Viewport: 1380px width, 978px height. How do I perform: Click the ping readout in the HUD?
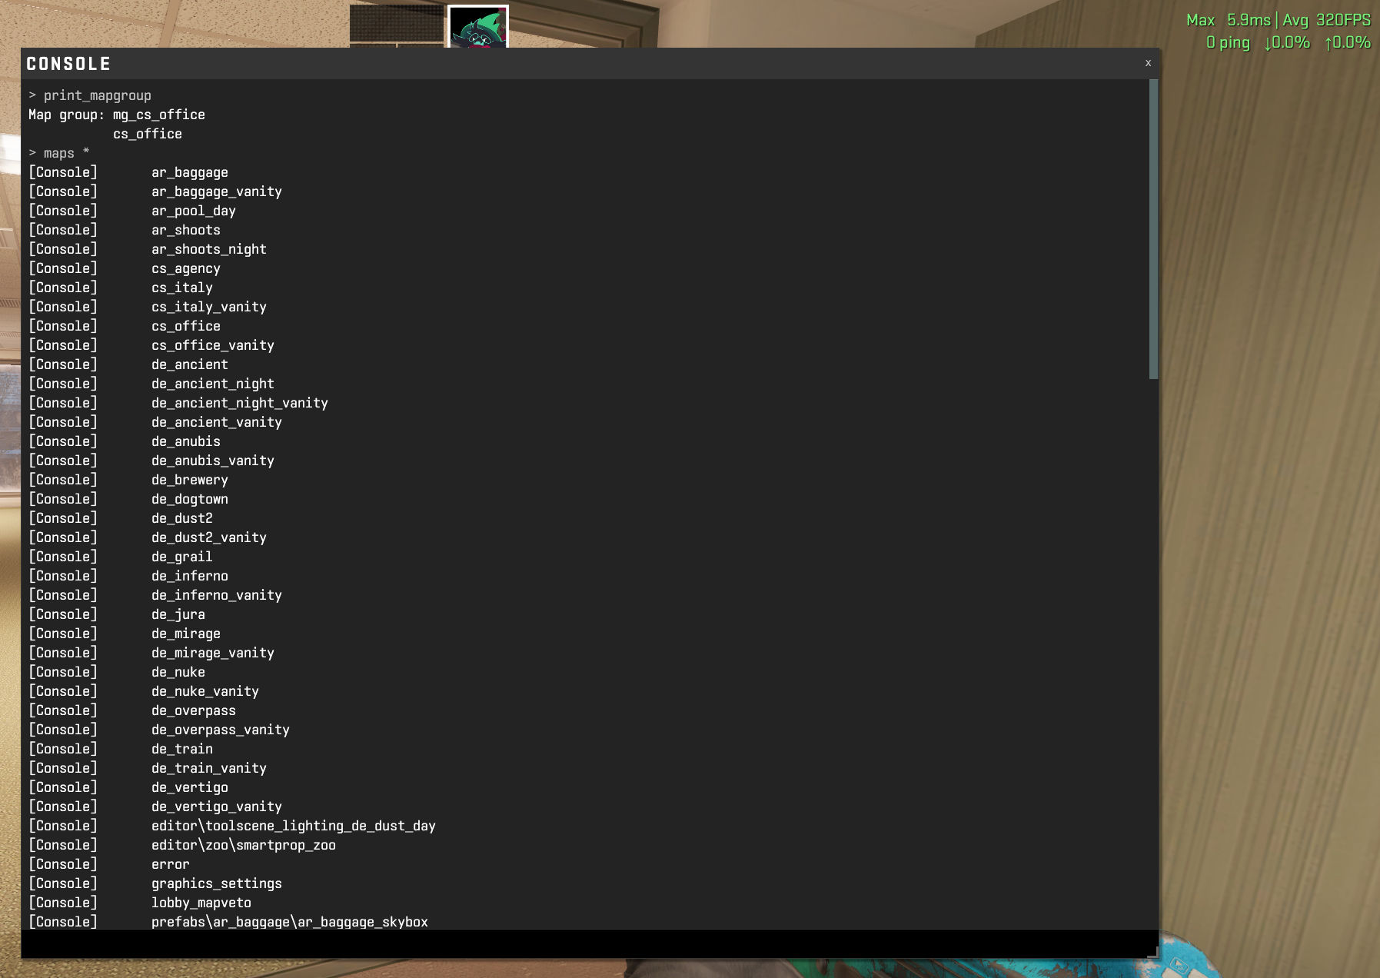[1228, 42]
